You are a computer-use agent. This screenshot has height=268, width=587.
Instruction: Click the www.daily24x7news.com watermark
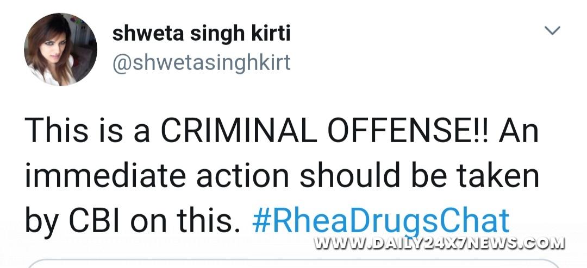[x=439, y=243]
